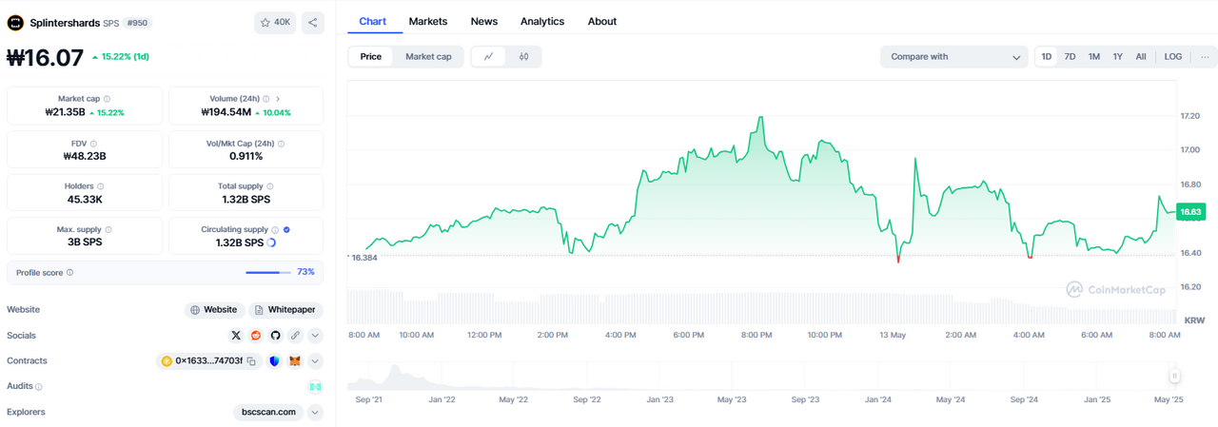Set chart range to 1D
The height and width of the screenshot is (427, 1218).
pyautogui.click(x=1047, y=57)
